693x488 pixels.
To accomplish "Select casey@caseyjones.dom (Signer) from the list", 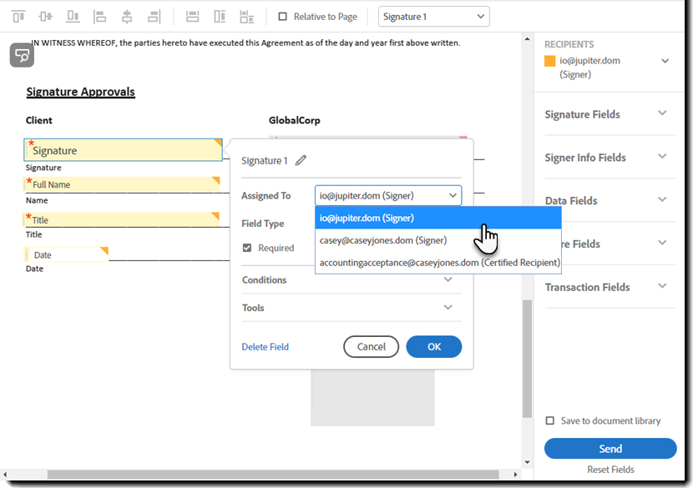I will pyautogui.click(x=382, y=240).
